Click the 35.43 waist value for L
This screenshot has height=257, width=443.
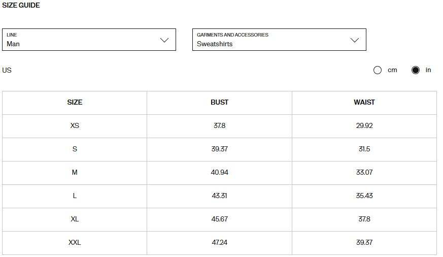[x=364, y=196]
